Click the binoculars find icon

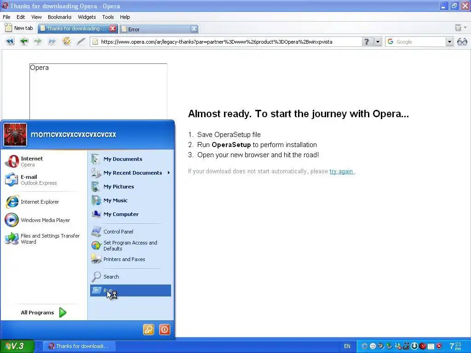[462, 42]
